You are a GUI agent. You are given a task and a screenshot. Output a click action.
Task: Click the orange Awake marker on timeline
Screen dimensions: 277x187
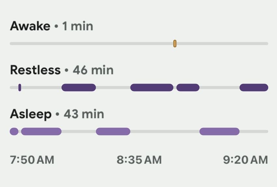[x=175, y=43]
